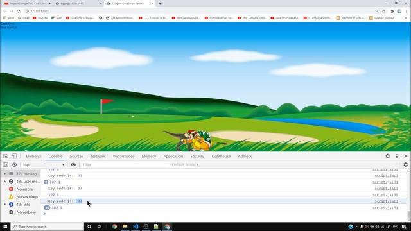Open the YouTube bookmark

point(40,18)
